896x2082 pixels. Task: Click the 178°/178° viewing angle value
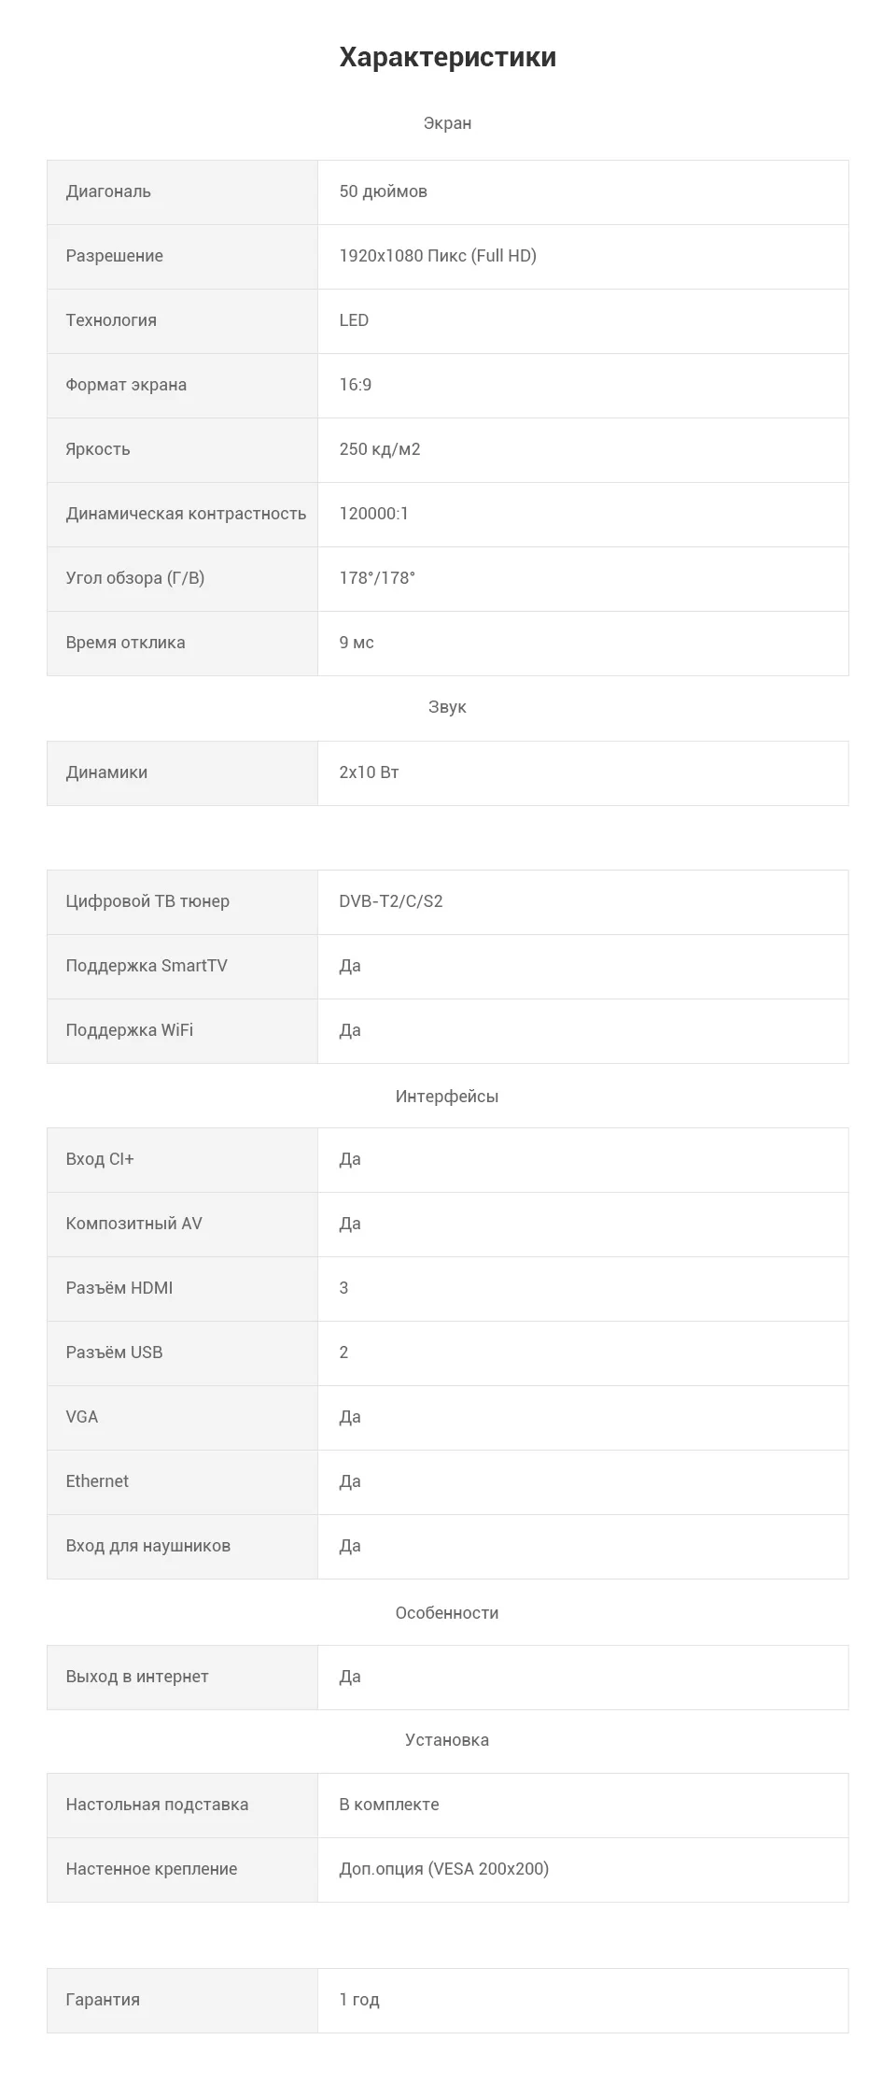[x=377, y=578]
